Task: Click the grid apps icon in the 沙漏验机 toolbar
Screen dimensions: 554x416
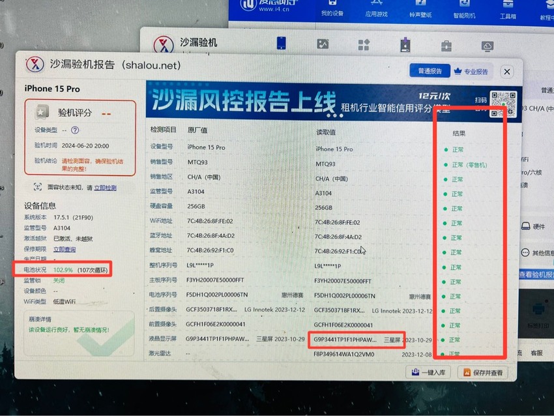Action: pyautogui.click(x=364, y=45)
